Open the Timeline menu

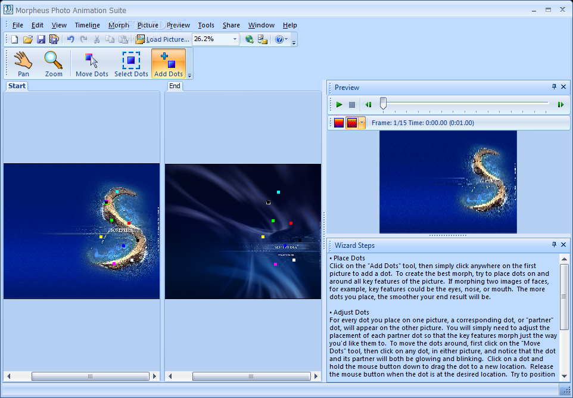(x=88, y=25)
